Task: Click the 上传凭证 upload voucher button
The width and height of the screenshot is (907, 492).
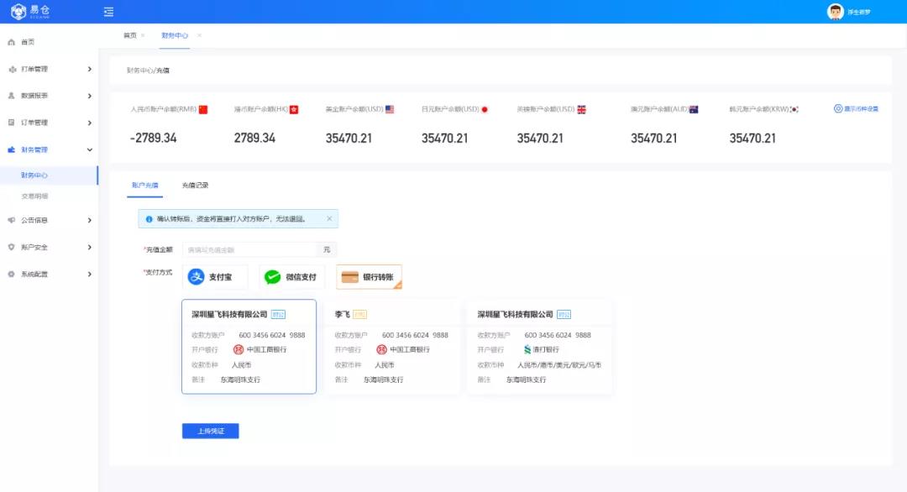Action: (210, 430)
